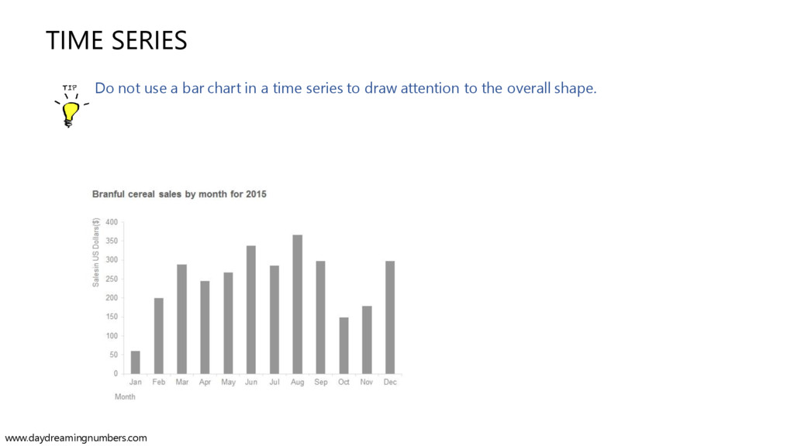Open the www.daydreamingnumbers.com link

tap(76, 438)
